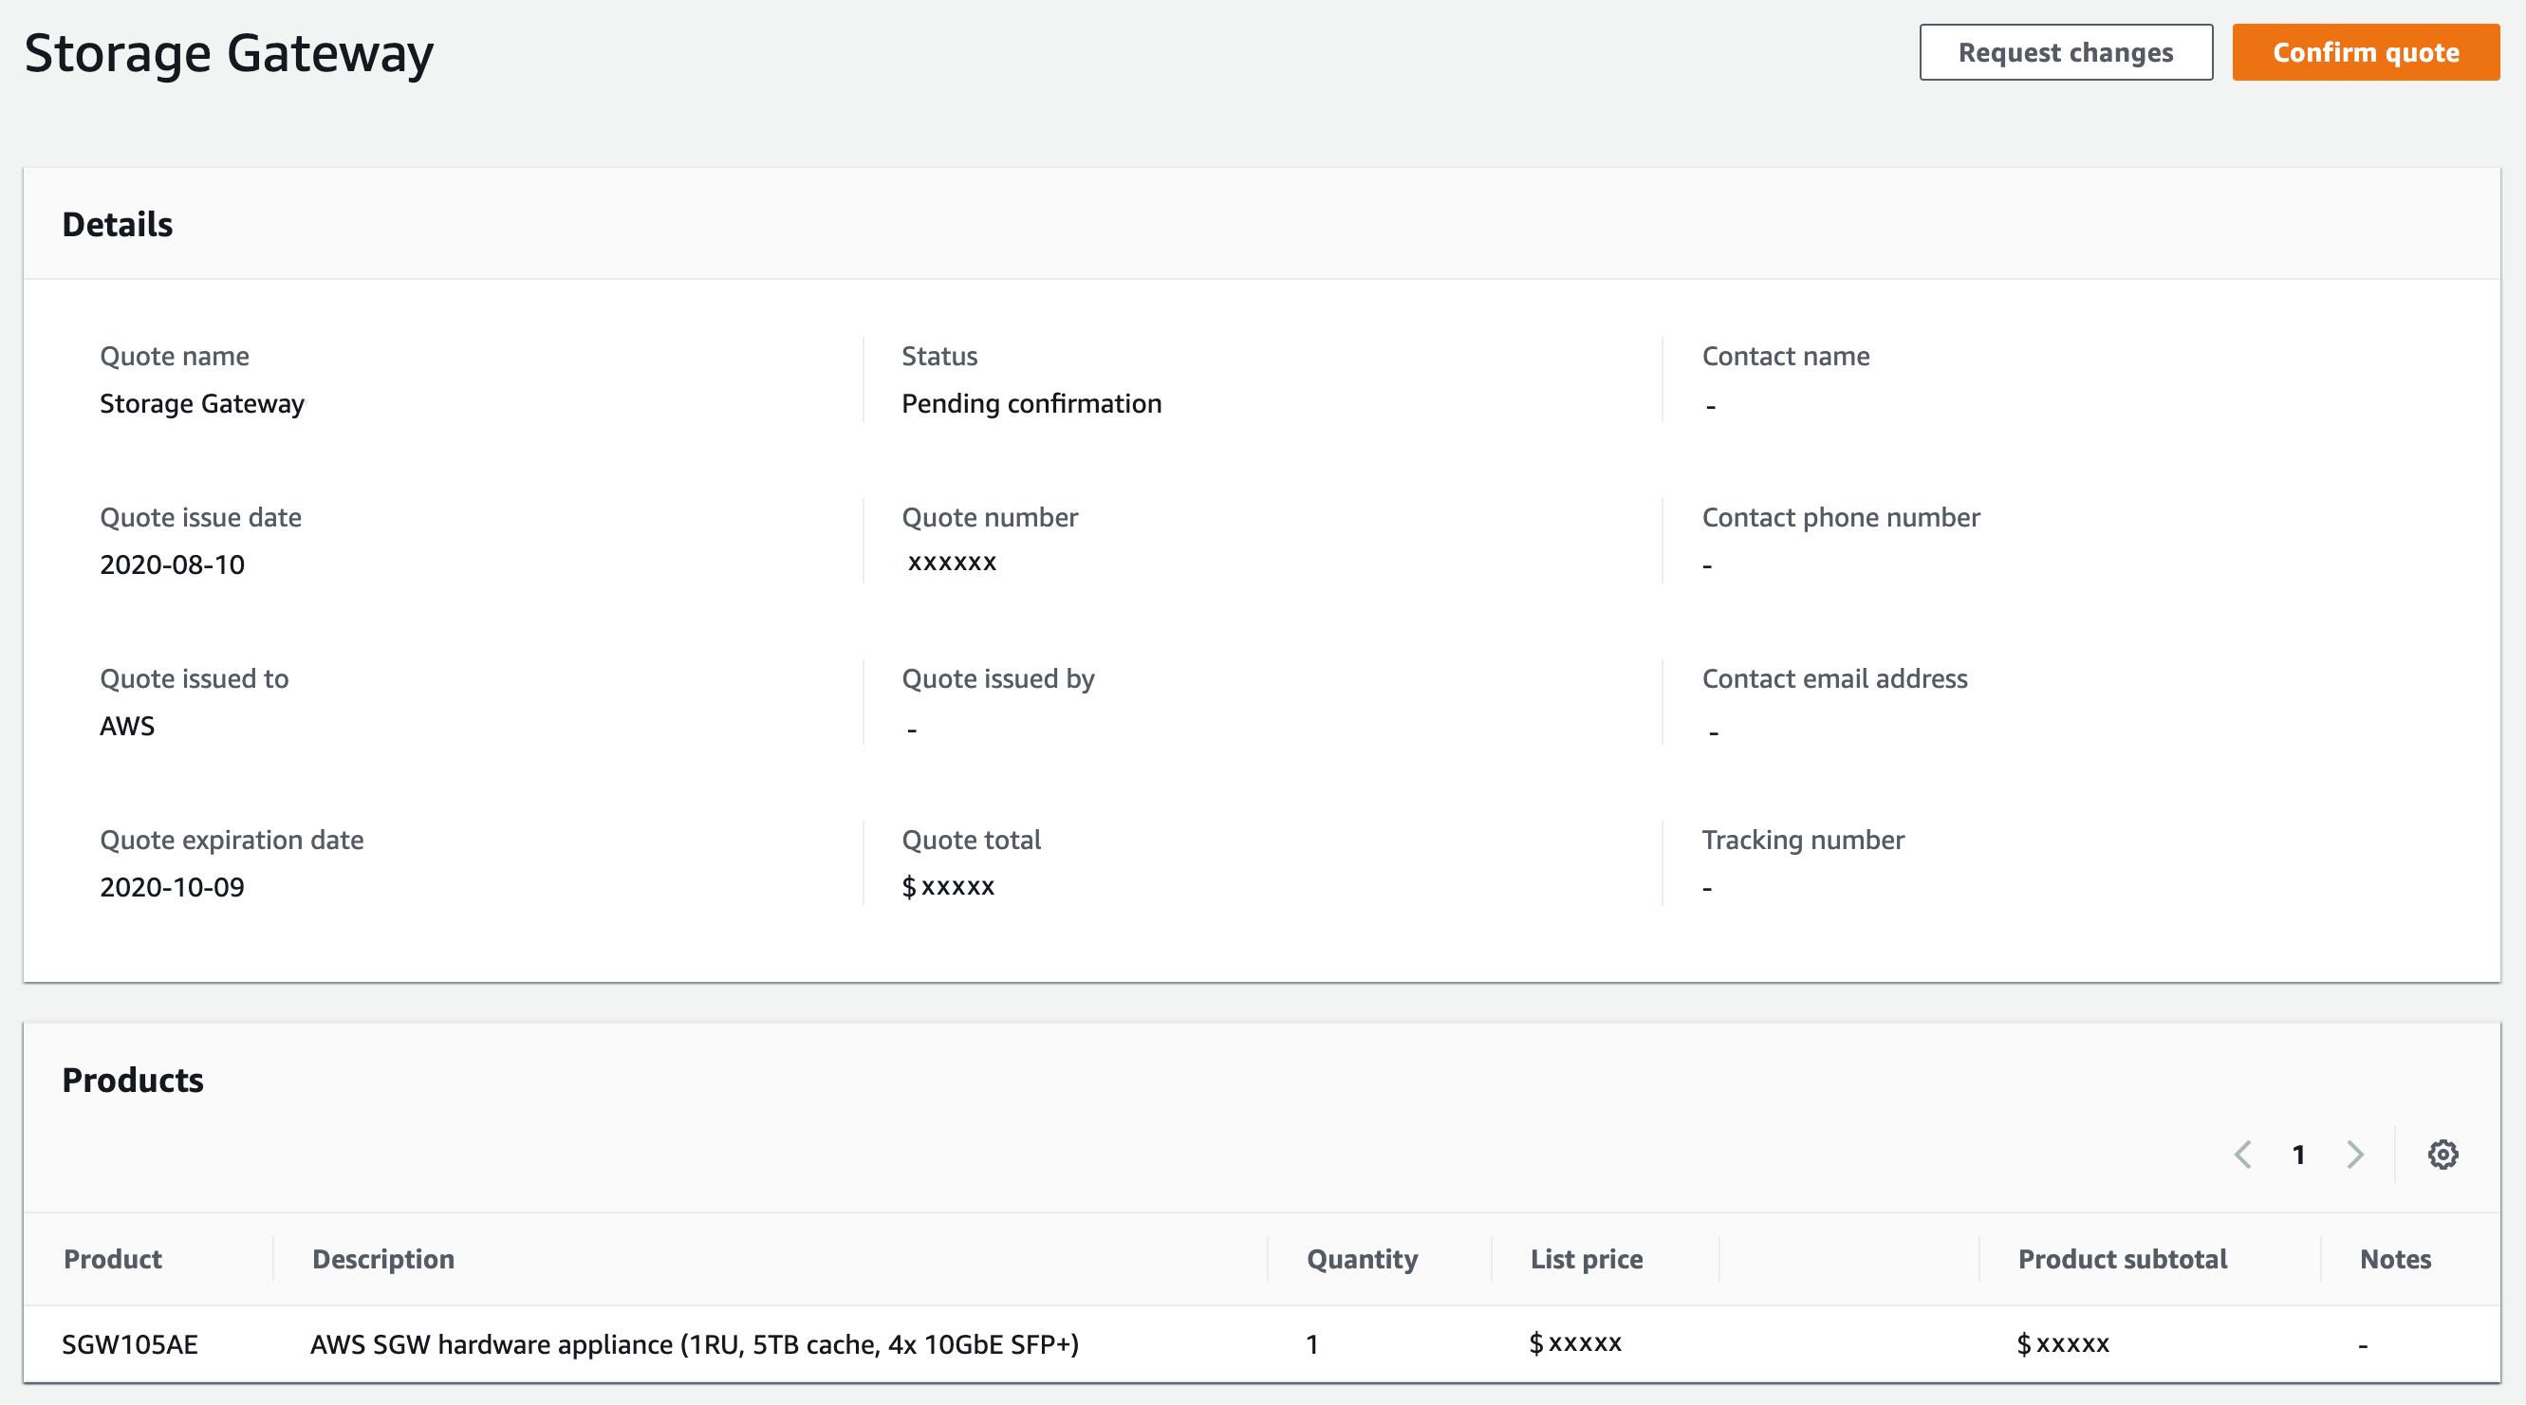Viewport: 2526px width, 1405px height.
Task: Click the Details section heading
Action: (118, 224)
